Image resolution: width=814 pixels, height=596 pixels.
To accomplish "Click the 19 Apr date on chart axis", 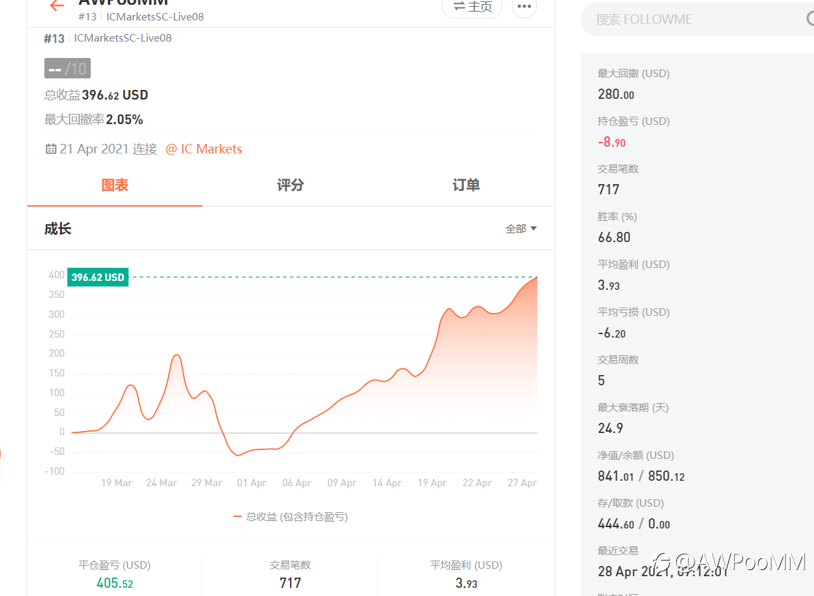I will coord(432,483).
